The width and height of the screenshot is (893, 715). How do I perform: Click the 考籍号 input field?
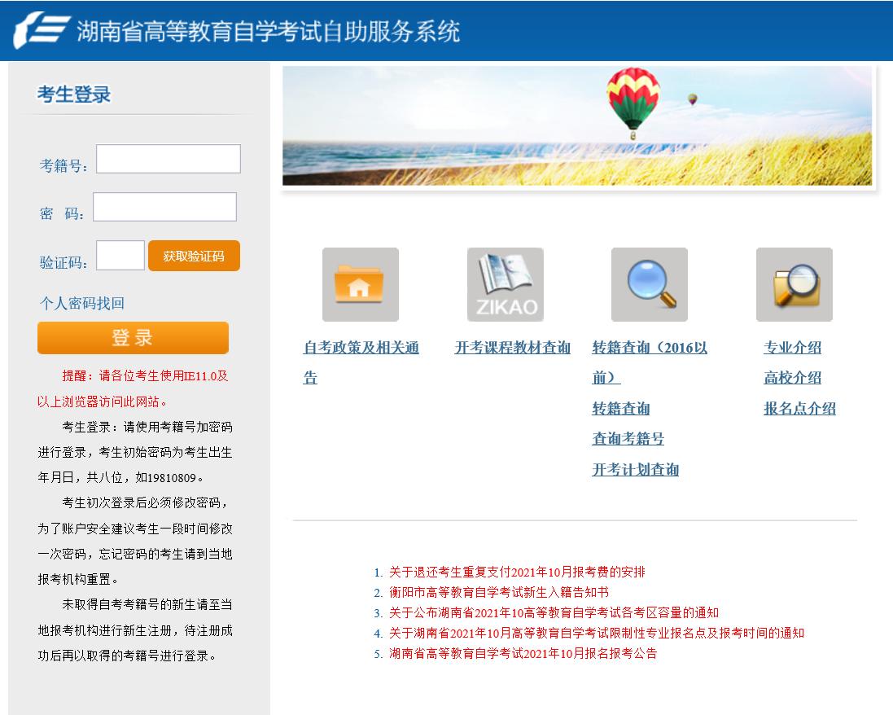pyautogui.click(x=168, y=159)
